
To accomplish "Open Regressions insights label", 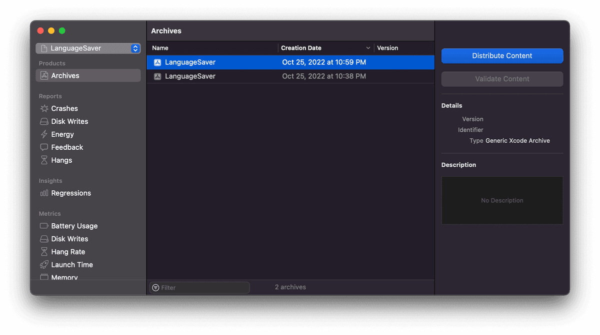I will tap(71, 193).
